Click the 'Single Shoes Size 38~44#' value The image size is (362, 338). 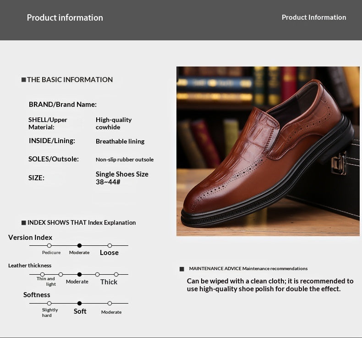tap(122, 178)
